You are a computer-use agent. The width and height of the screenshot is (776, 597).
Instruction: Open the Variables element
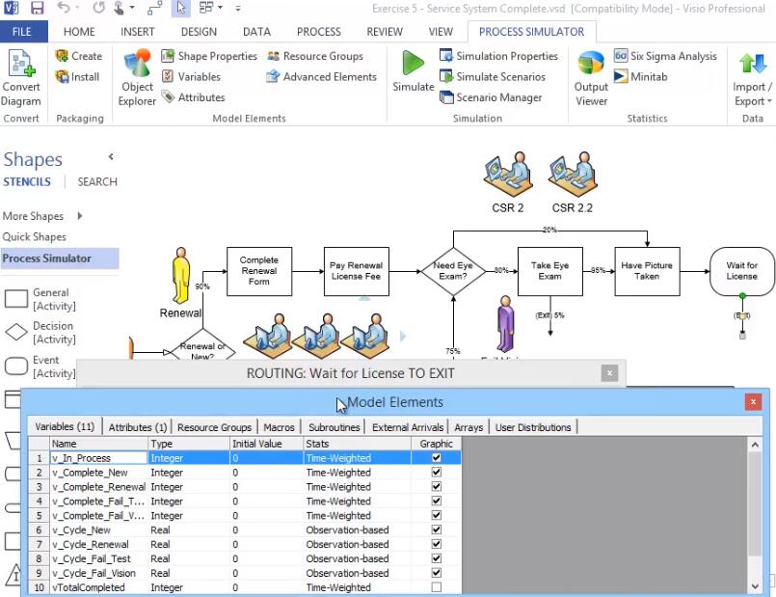tap(191, 77)
